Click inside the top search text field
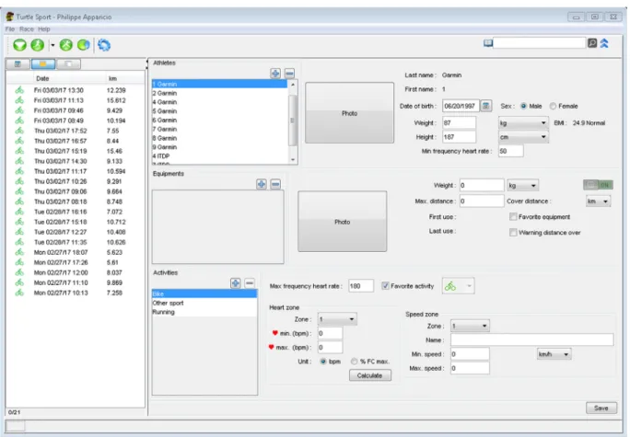Image resolution: width=630 pixels, height=437 pixels. [x=539, y=43]
